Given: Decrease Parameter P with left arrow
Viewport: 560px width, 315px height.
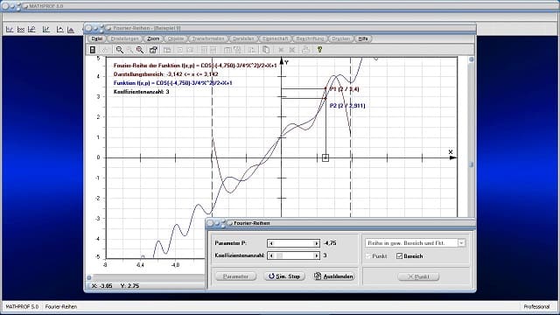Looking at the screenshot, I should point(271,243).
